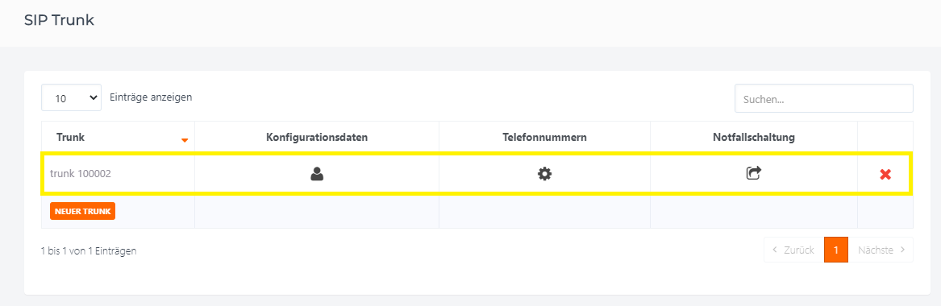
Task: Click the Telefonnummern column header
Action: click(544, 137)
